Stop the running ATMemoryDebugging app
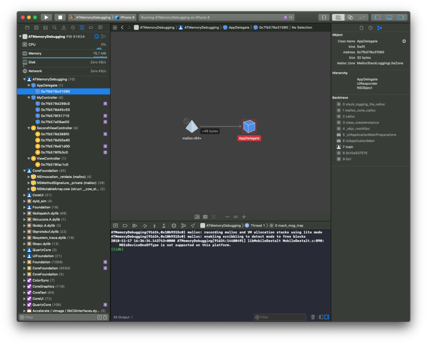The width and height of the screenshot is (427, 344). (60, 17)
